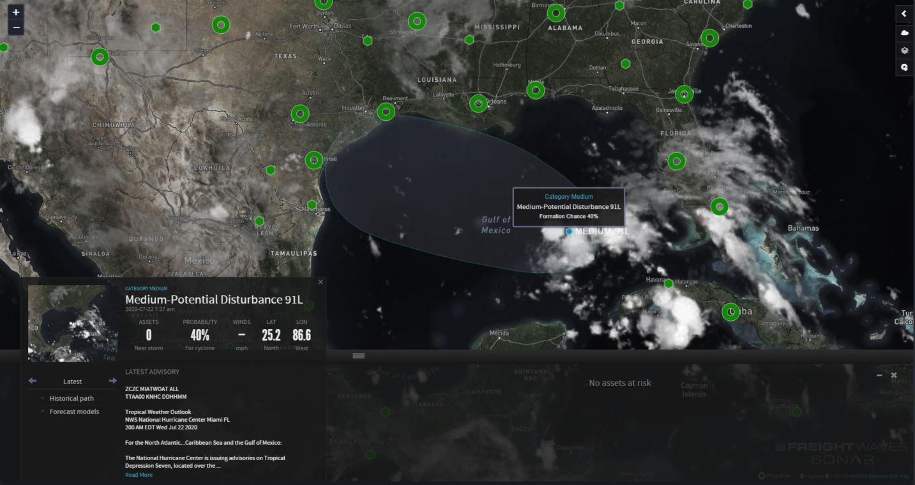The image size is (915, 485).
Task: Grab the bottom panel resize handle
Action: click(359, 355)
